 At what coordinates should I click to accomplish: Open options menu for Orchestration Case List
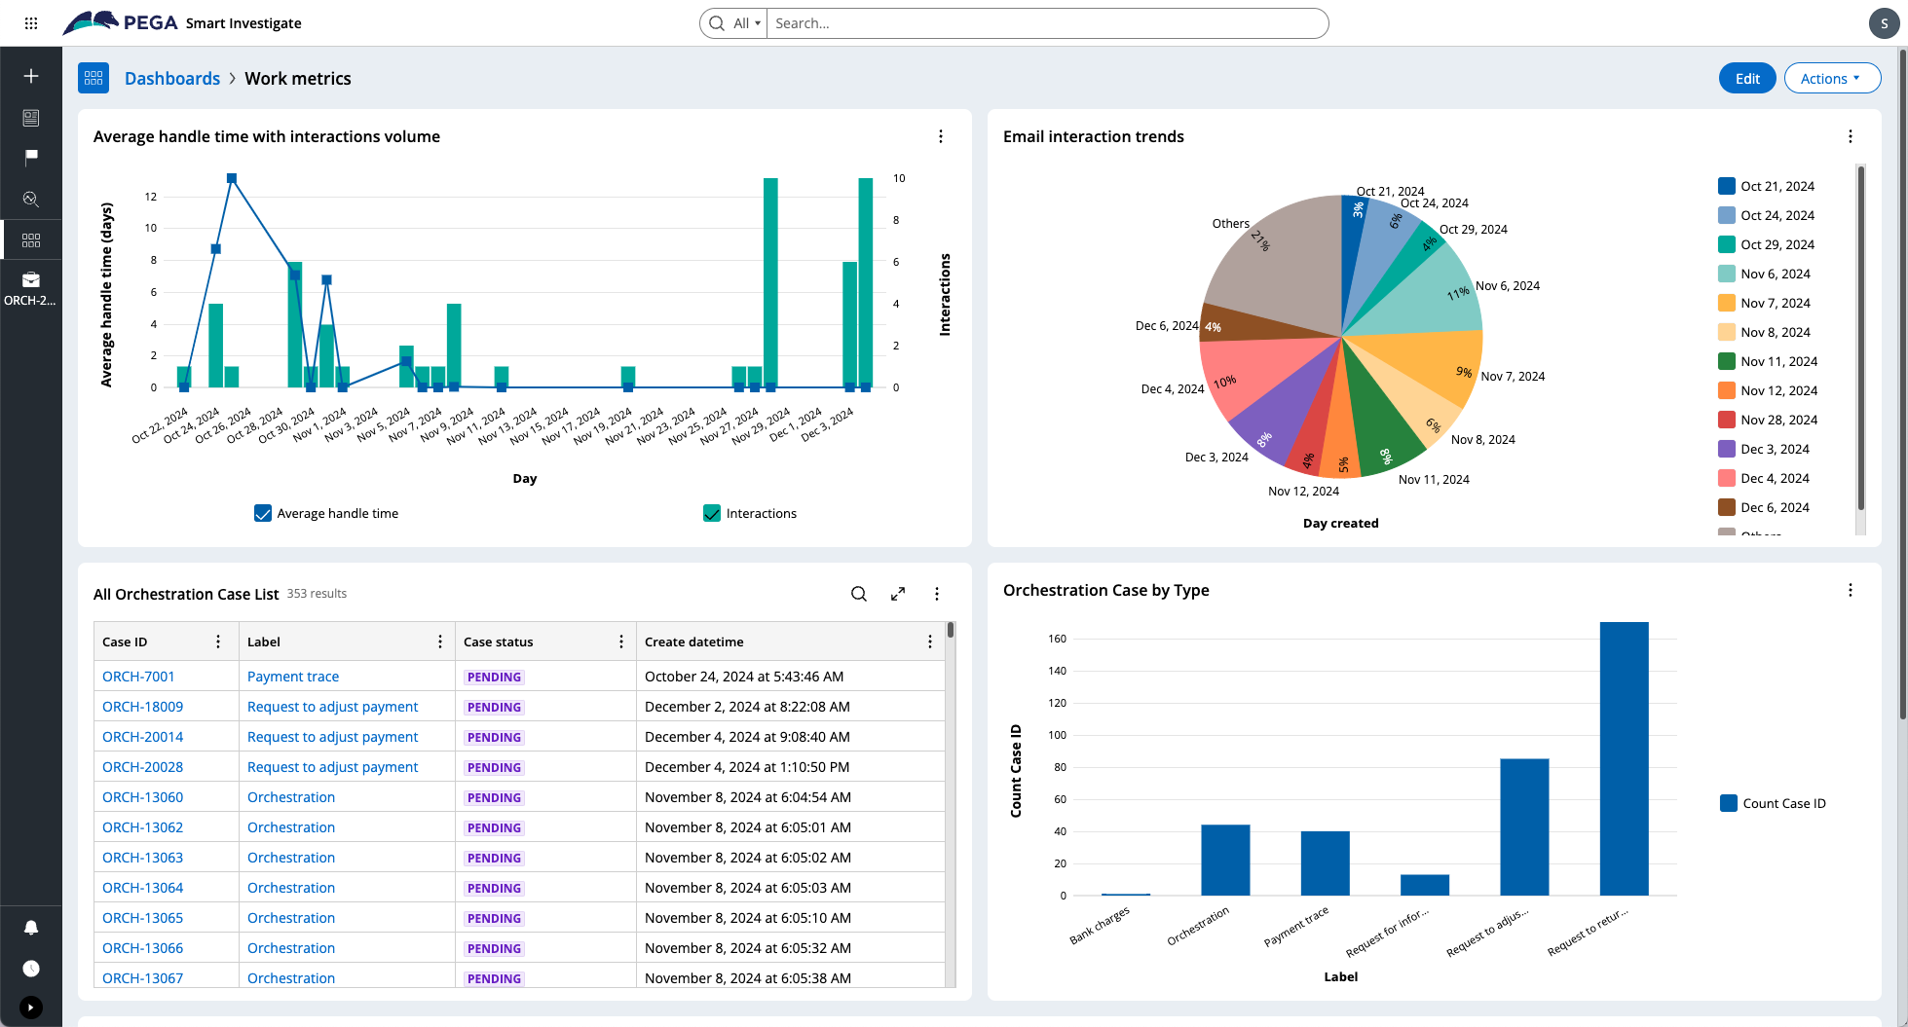tap(937, 594)
